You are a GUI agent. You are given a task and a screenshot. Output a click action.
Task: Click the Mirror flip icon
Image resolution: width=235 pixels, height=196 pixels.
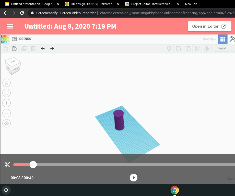tap(207, 49)
